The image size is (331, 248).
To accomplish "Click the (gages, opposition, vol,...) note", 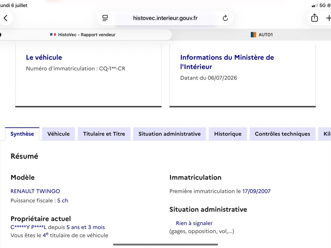I will pyautogui.click(x=202, y=231).
